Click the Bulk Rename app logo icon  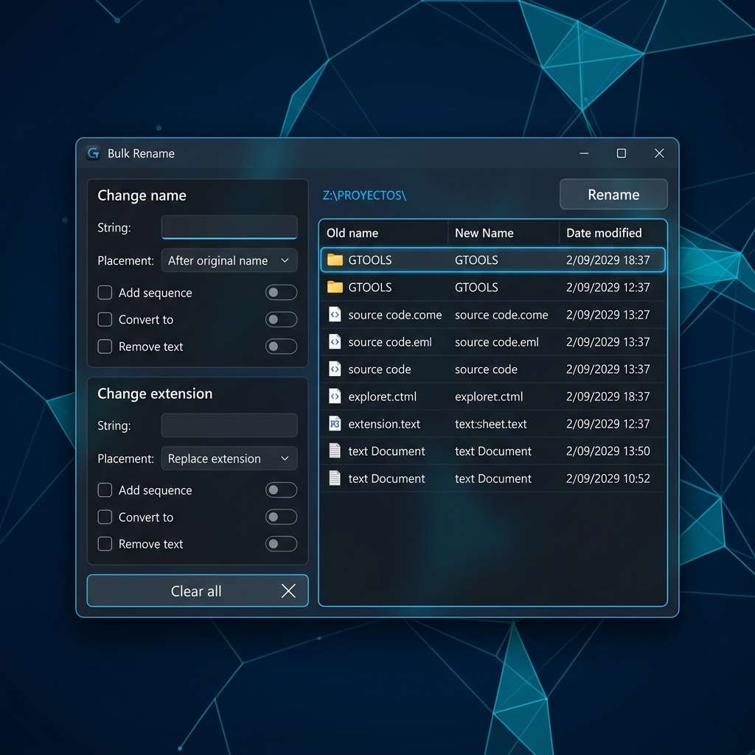click(93, 153)
